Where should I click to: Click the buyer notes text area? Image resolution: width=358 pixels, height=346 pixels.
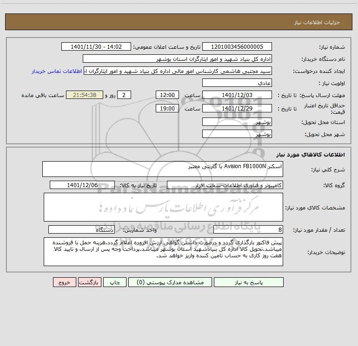163,252
